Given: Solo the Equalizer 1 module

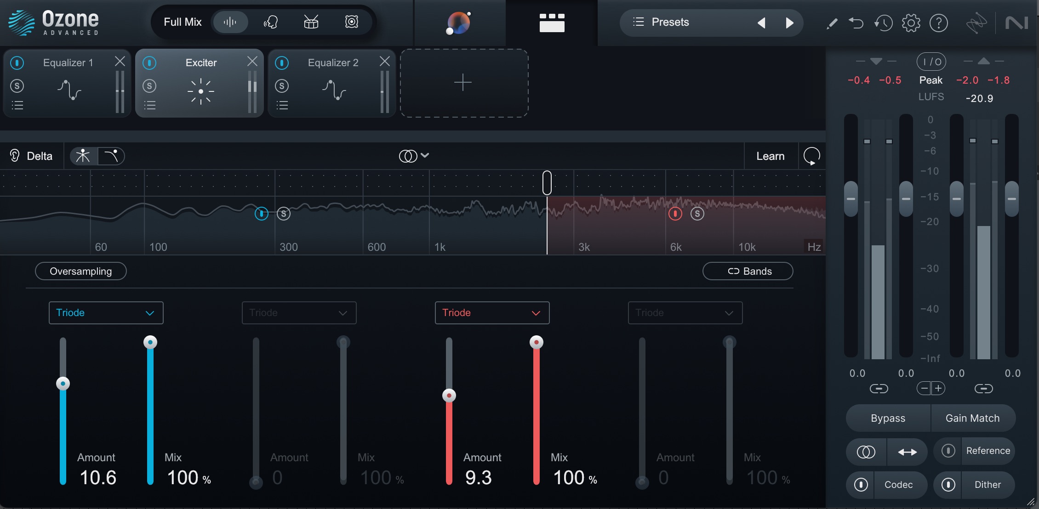Looking at the screenshot, I should point(17,85).
